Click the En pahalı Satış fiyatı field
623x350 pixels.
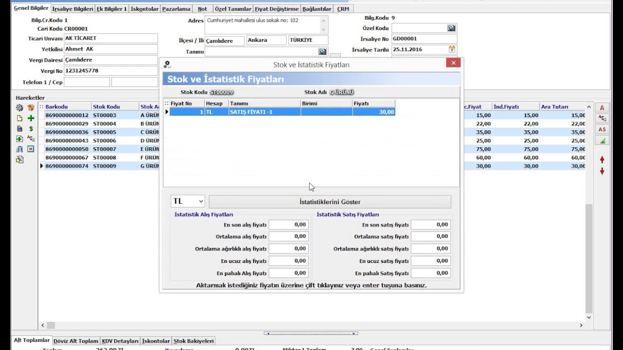point(431,273)
